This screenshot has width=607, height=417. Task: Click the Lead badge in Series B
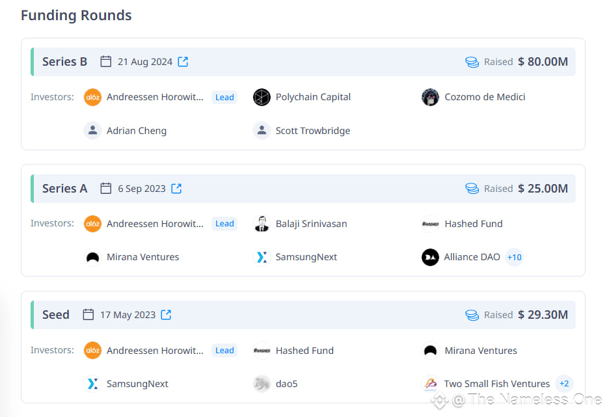pos(224,97)
